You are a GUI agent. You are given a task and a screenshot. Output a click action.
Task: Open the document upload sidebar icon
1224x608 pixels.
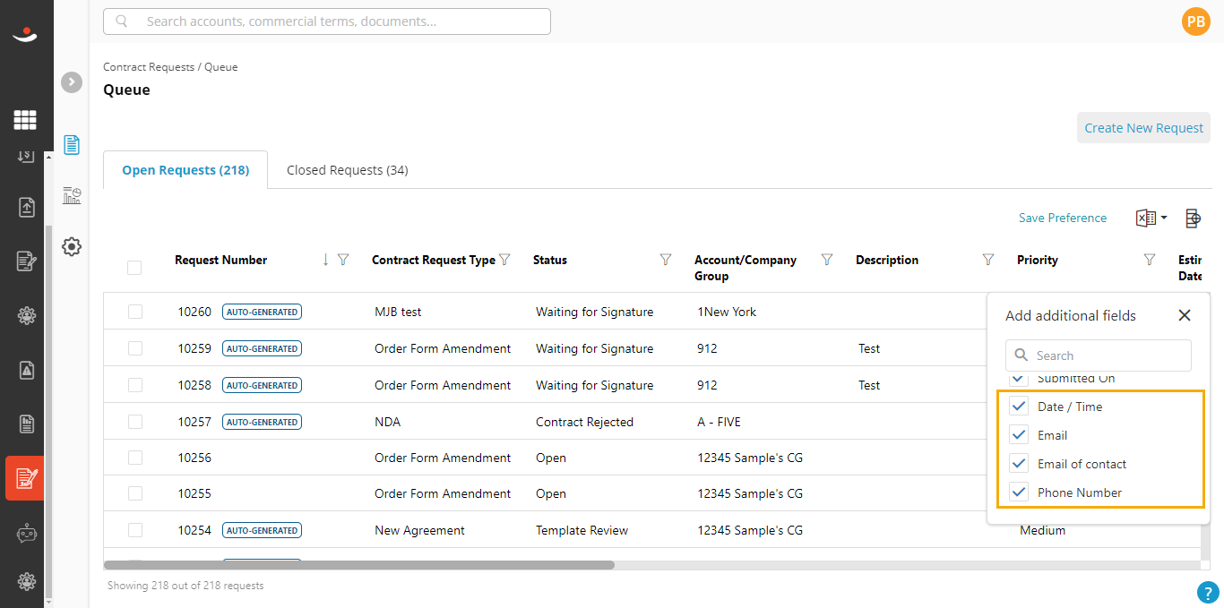pyautogui.click(x=26, y=207)
